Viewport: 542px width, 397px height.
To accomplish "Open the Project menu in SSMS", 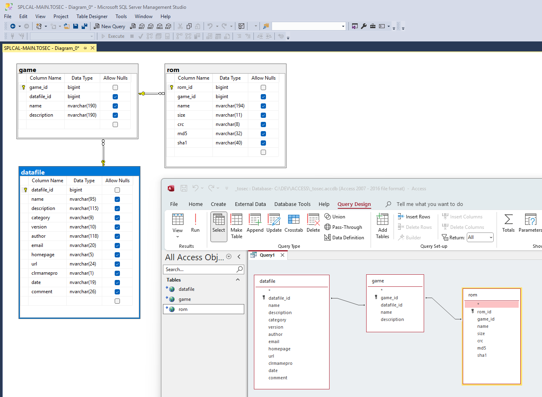I will (61, 16).
